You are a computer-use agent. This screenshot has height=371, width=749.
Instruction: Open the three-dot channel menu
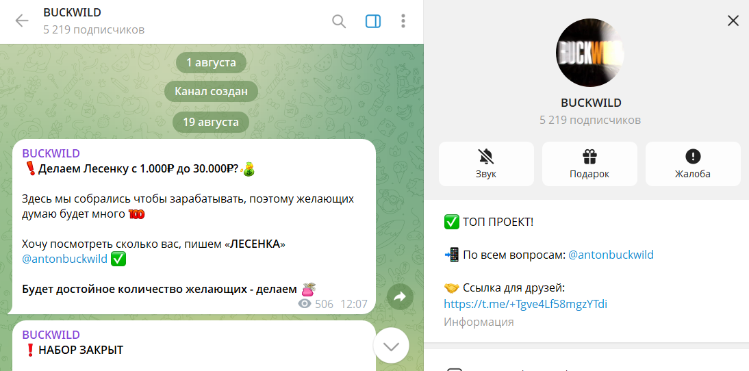pyautogui.click(x=403, y=21)
